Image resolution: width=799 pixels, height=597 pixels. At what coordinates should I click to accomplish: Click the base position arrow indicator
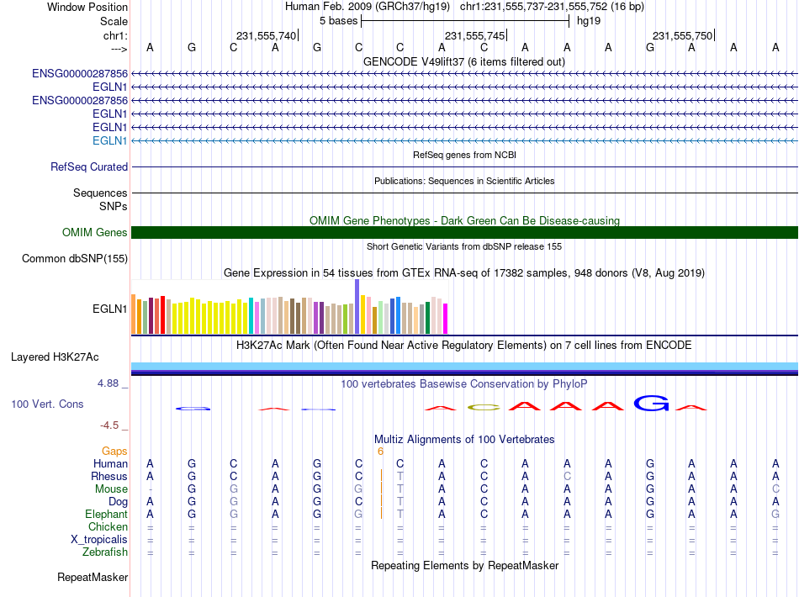119,49
